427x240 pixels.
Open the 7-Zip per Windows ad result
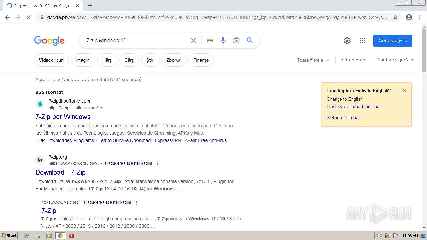[63, 117]
